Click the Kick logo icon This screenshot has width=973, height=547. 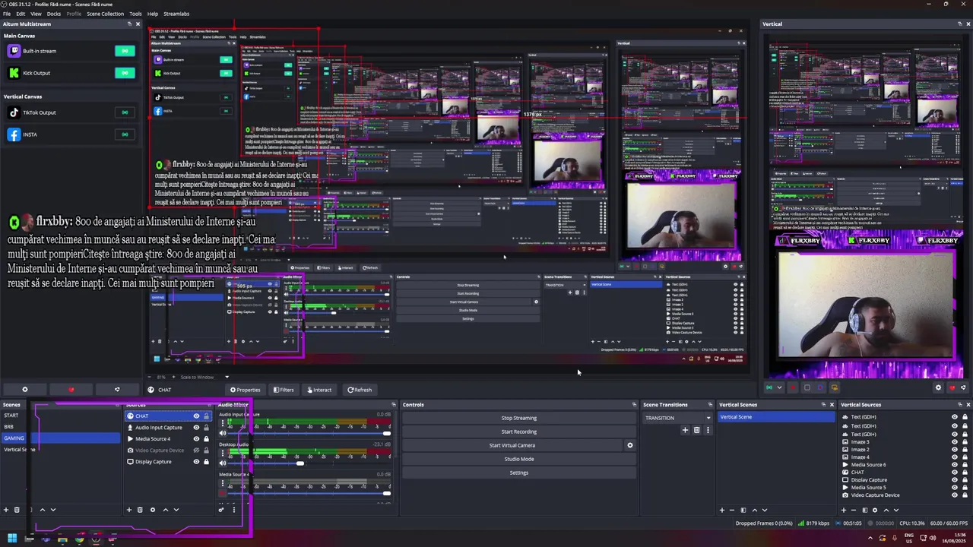pos(14,73)
